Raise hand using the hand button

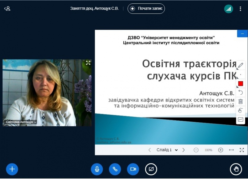[x=236, y=169]
